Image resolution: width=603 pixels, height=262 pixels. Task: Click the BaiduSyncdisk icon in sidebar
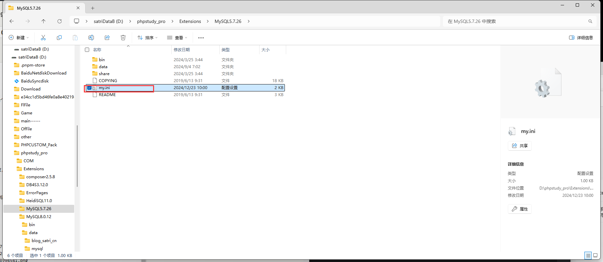click(x=17, y=81)
